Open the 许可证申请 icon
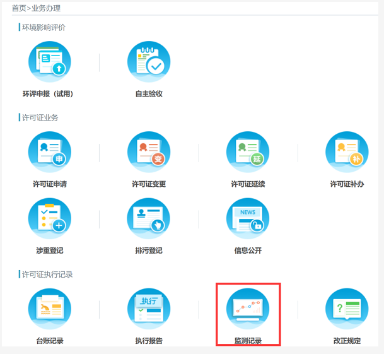This screenshot has width=384, height=354. (49, 153)
